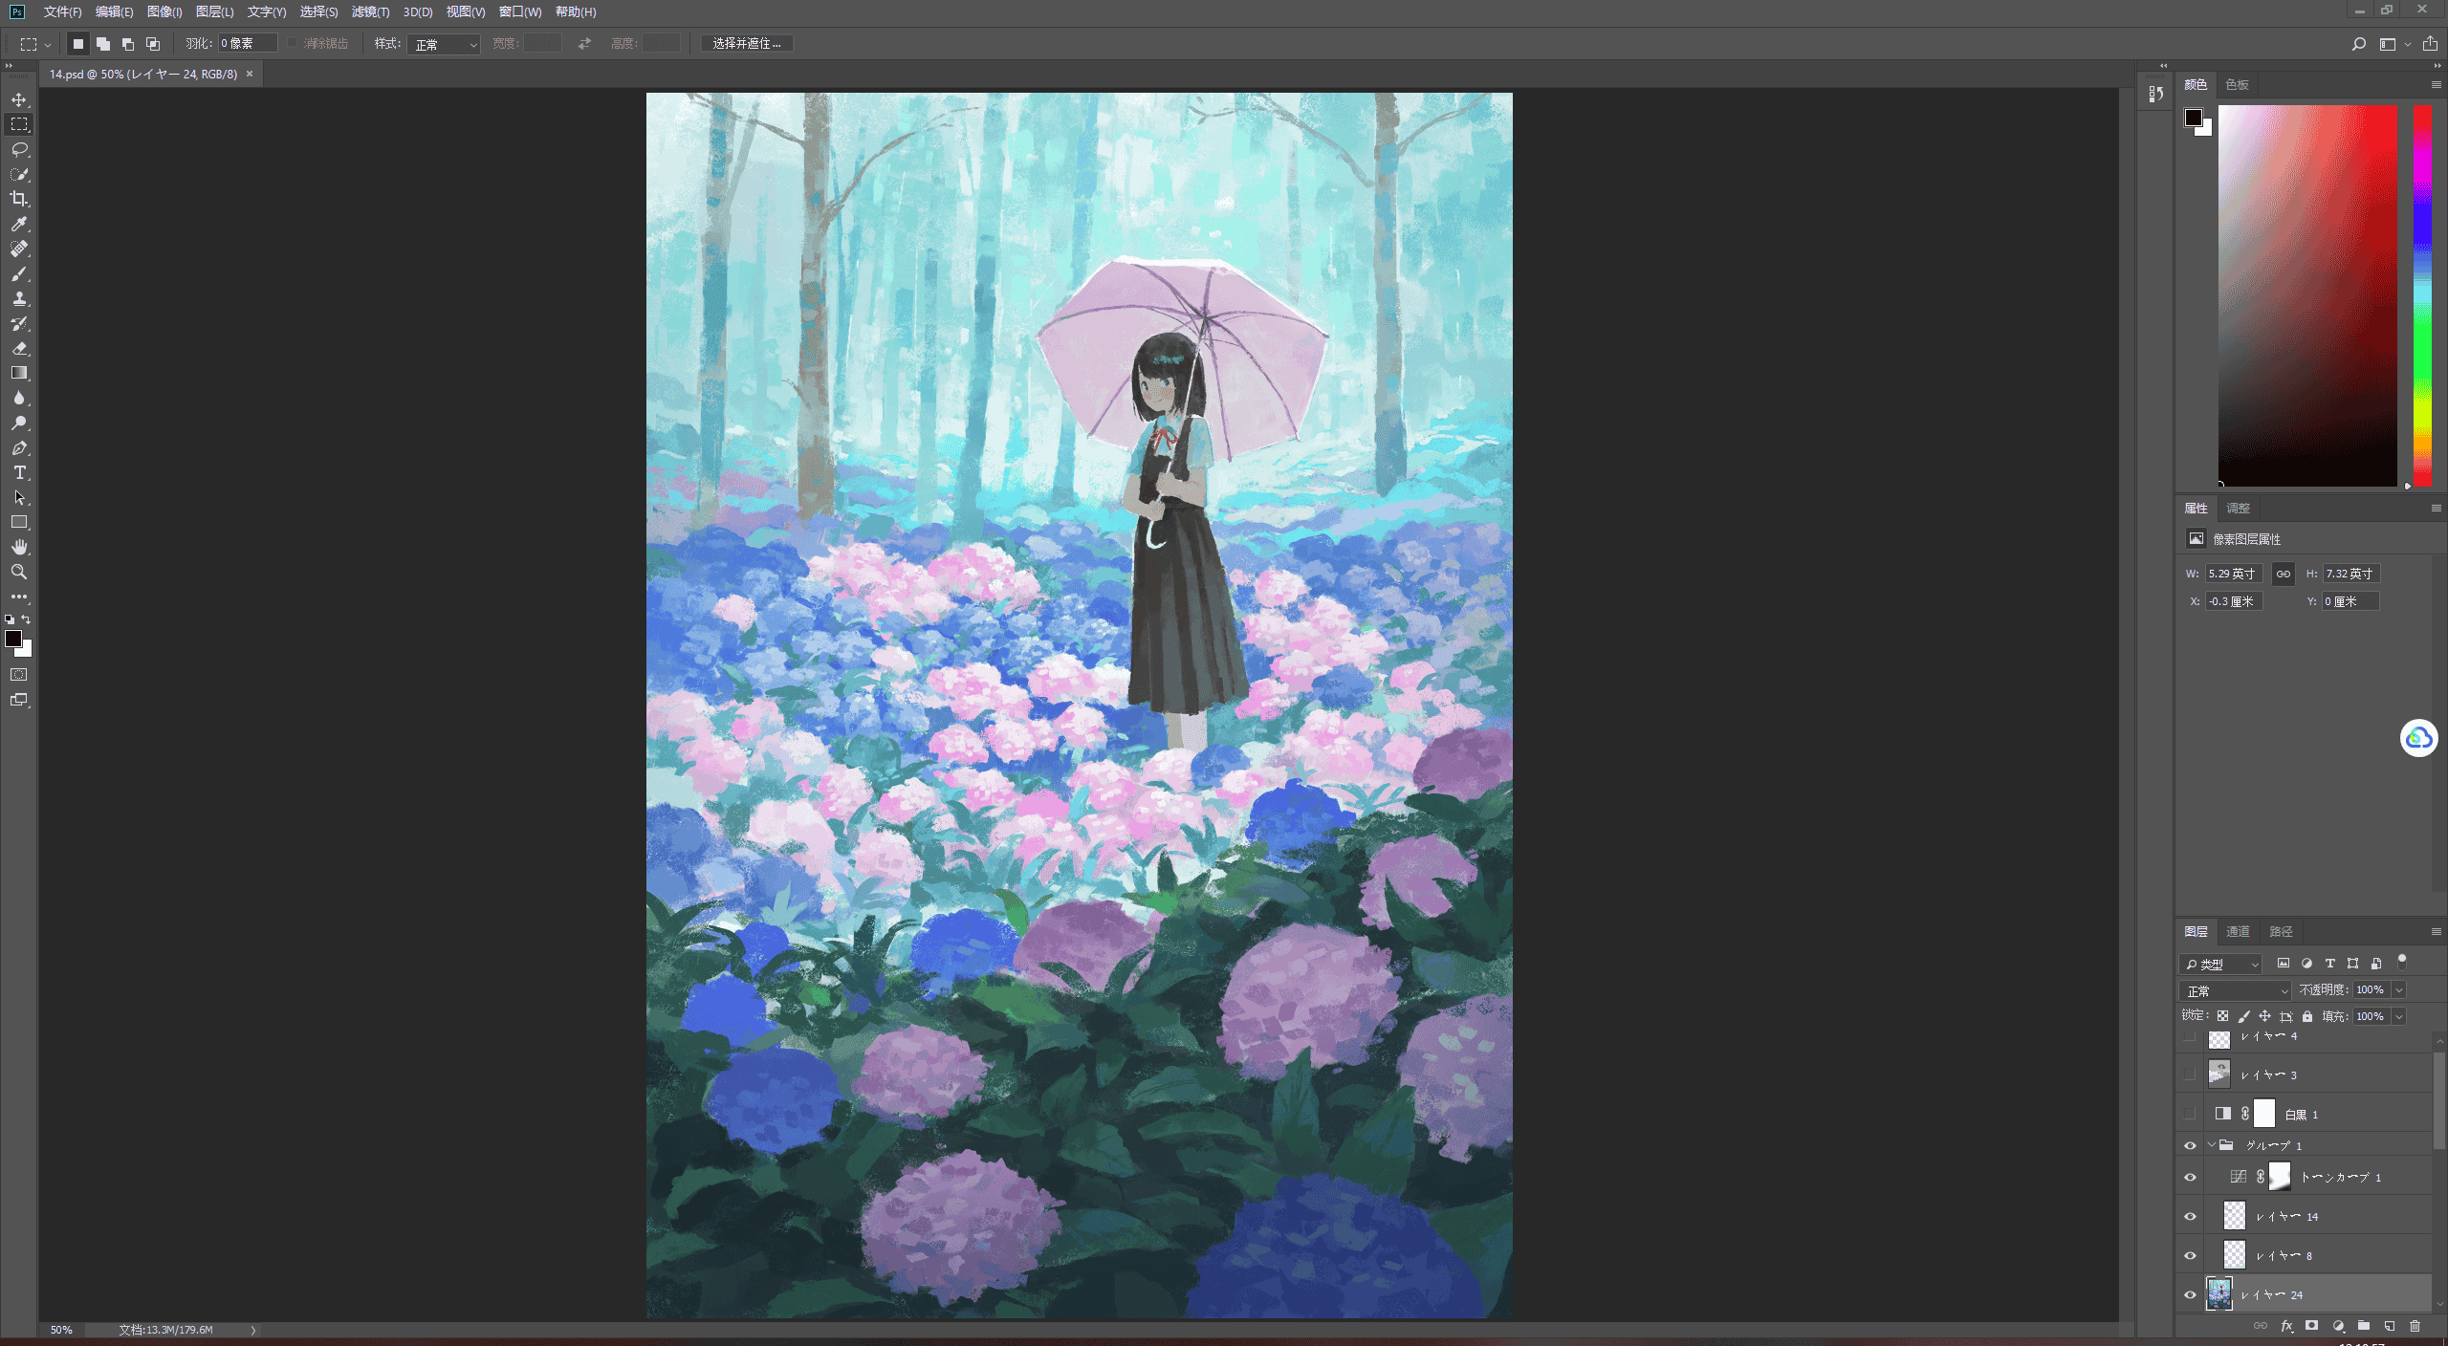Image resolution: width=2448 pixels, height=1346 pixels.
Task: Select the Pen tool
Action: 19,447
